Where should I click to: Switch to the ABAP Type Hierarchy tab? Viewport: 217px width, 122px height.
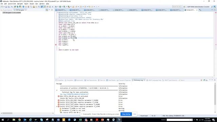pos(170,80)
